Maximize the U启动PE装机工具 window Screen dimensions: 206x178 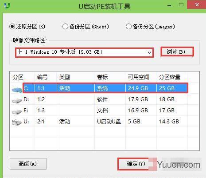(181, 5)
